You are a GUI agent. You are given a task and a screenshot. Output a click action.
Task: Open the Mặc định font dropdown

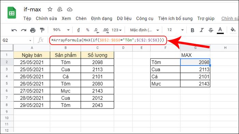pos(144,30)
